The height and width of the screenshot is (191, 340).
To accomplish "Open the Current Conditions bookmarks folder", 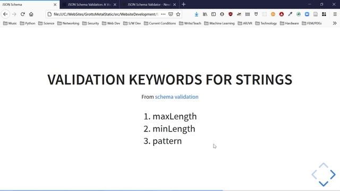I will pos(160,23).
